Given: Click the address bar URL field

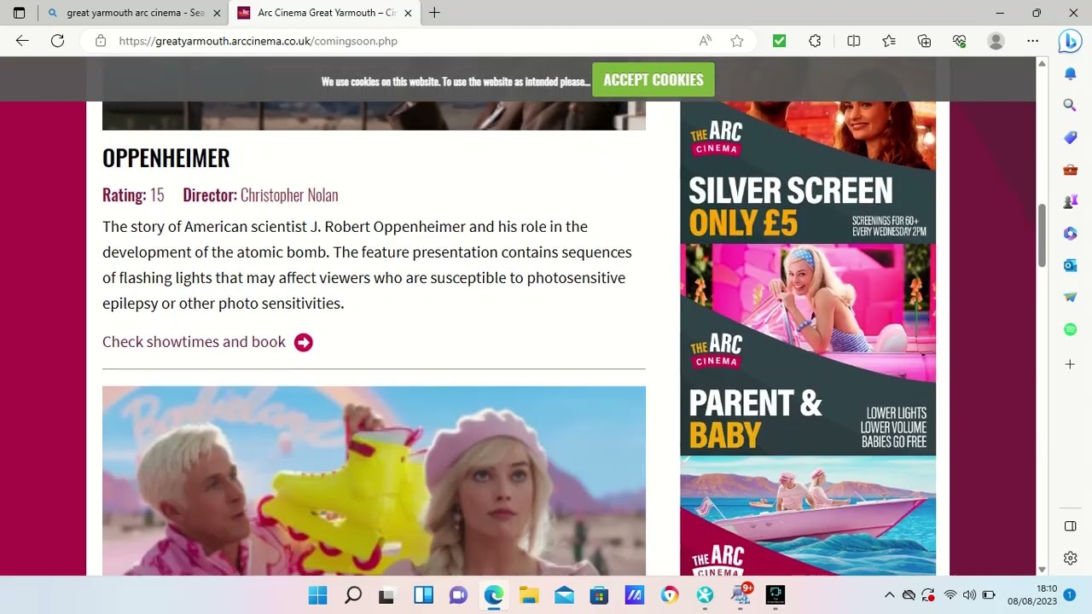Looking at the screenshot, I should (x=401, y=41).
